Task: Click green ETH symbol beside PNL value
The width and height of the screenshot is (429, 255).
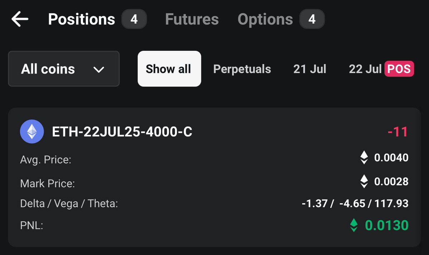Action: (354, 225)
